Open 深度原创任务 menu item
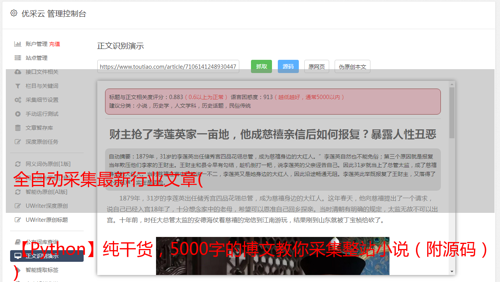This screenshot has width=500, height=282. pos(42,142)
